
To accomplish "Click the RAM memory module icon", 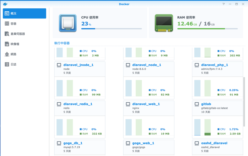I will pyautogui.click(x=164, y=23).
